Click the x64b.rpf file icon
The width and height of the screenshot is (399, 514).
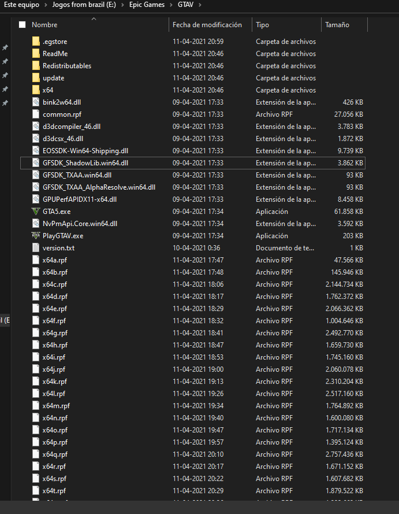(x=36, y=272)
